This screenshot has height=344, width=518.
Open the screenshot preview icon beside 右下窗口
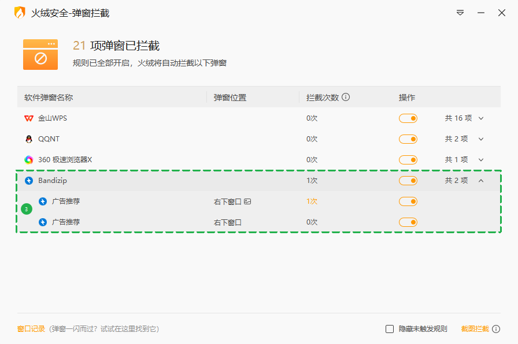coord(247,201)
